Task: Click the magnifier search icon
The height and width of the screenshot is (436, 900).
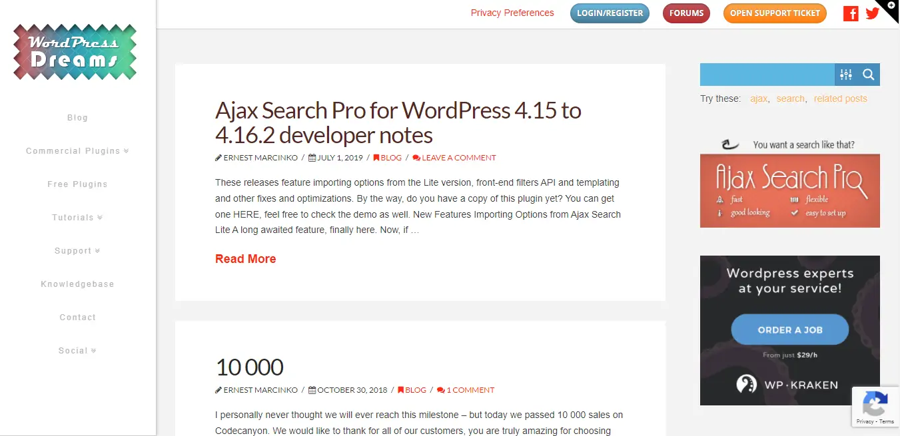Action: (x=869, y=75)
